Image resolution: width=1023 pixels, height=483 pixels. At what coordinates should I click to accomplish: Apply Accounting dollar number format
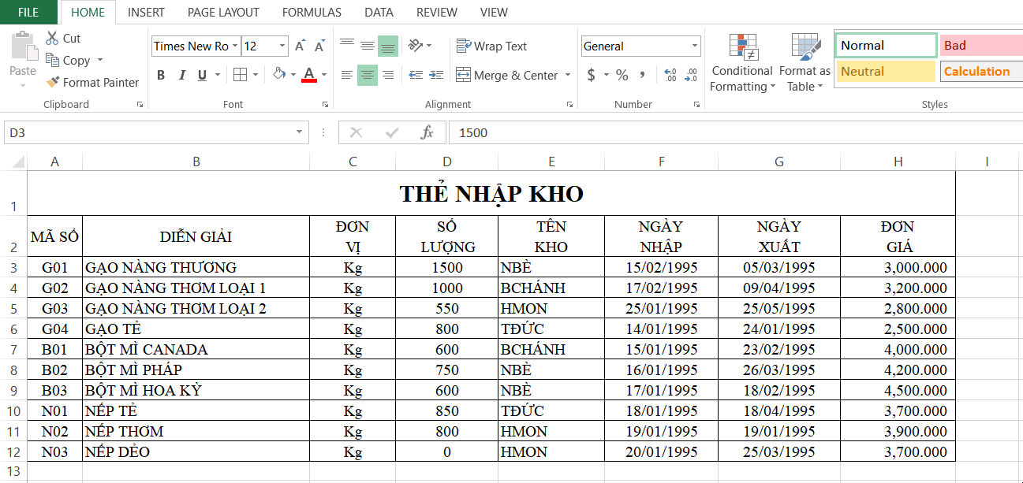pyautogui.click(x=591, y=75)
